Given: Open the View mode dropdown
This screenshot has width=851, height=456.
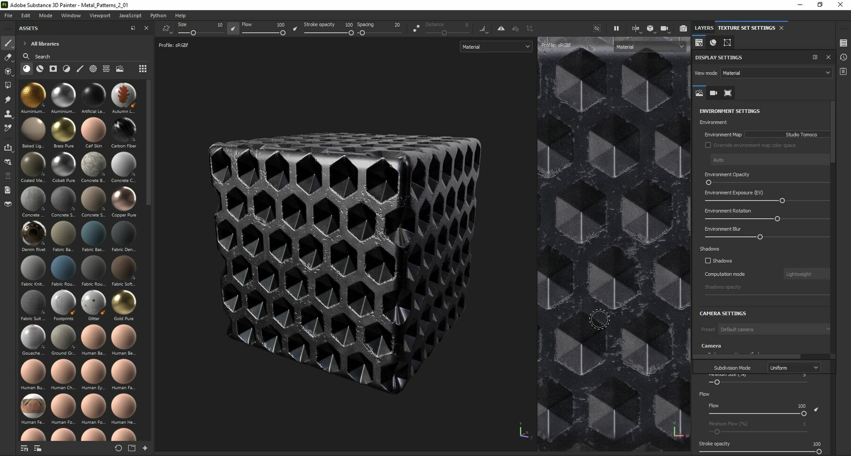Looking at the screenshot, I should 776,73.
